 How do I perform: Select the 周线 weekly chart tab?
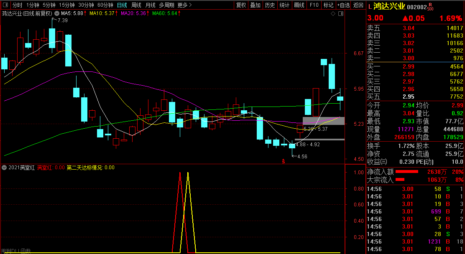tap(136, 5)
